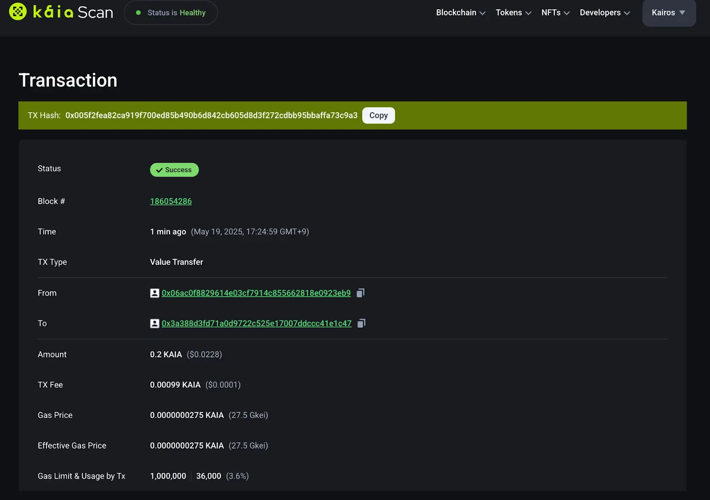Click the account icon beside To address
Viewport: 710px width, 500px height.
click(154, 323)
